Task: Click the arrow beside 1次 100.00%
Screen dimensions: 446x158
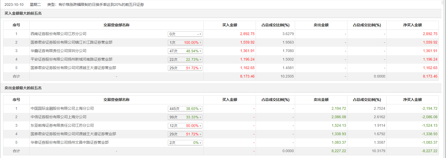Action: pyautogui.click(x=200, y=42)
